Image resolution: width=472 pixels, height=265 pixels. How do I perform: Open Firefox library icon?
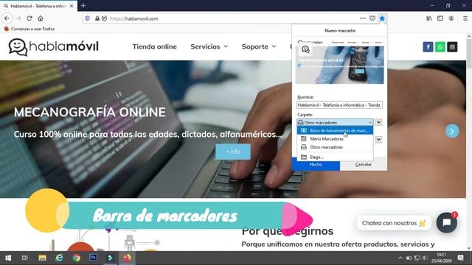429,18
